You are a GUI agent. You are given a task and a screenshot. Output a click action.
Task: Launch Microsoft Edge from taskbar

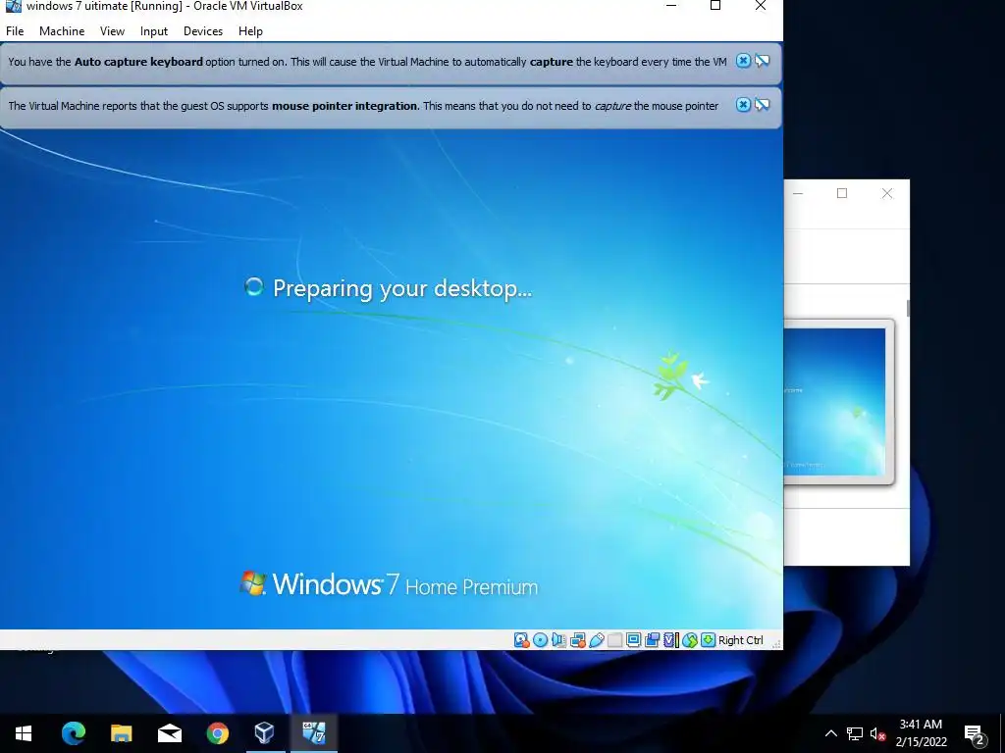click(x=73, y=733)
